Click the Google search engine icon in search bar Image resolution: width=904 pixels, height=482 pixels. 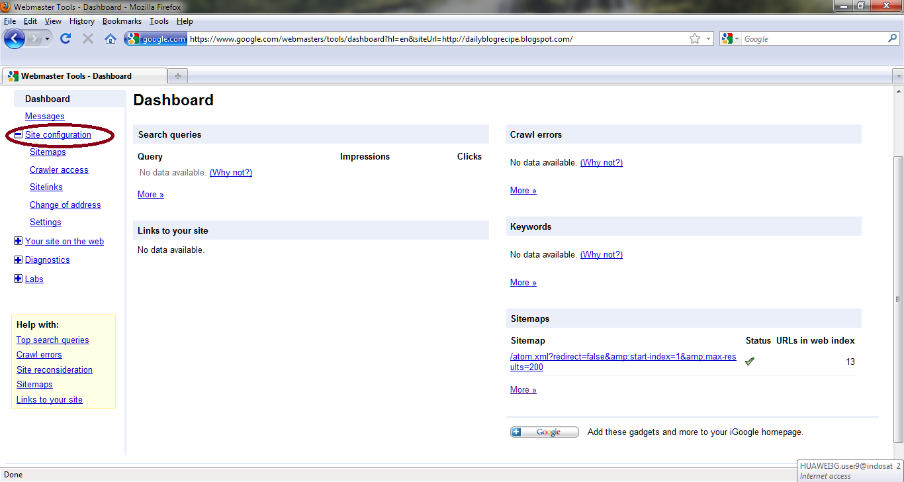727,39
